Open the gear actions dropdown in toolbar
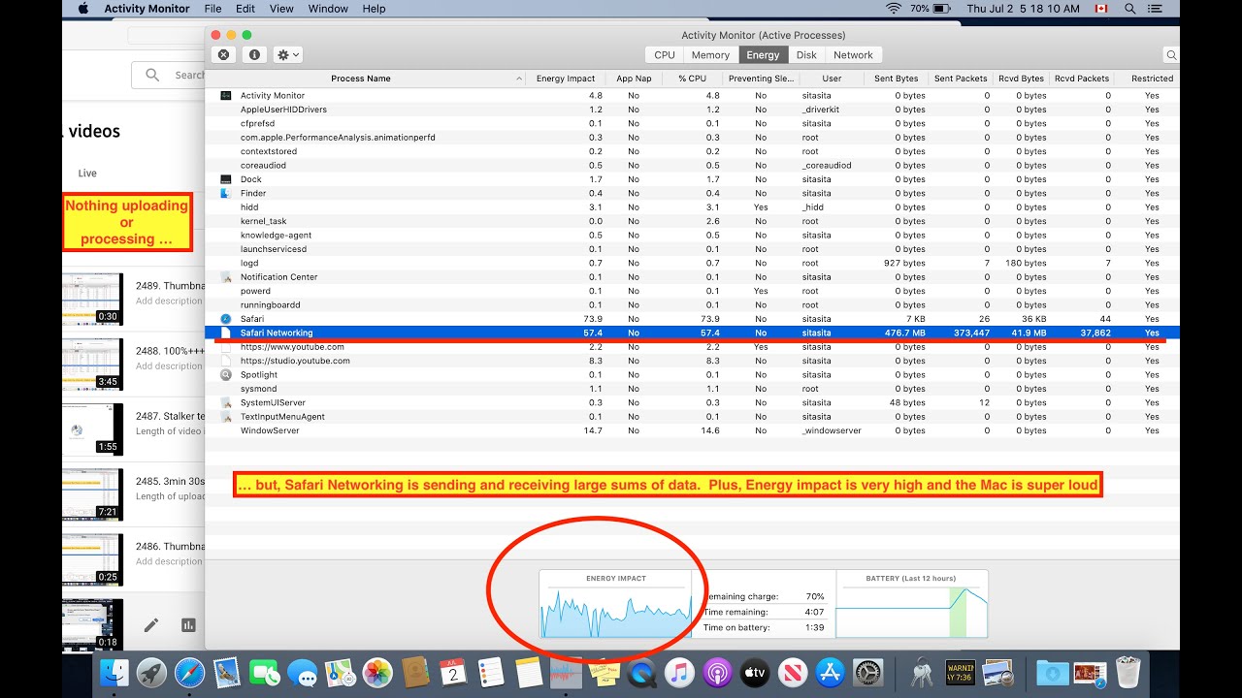The width and height of the screenshot is (1242, 698). pyautogui.click(x=288, y=55)
